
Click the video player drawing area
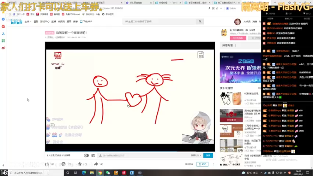(x=130, y=97)
